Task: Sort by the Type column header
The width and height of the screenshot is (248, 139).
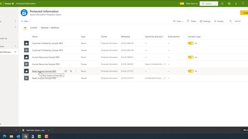Action: [83, 37]
